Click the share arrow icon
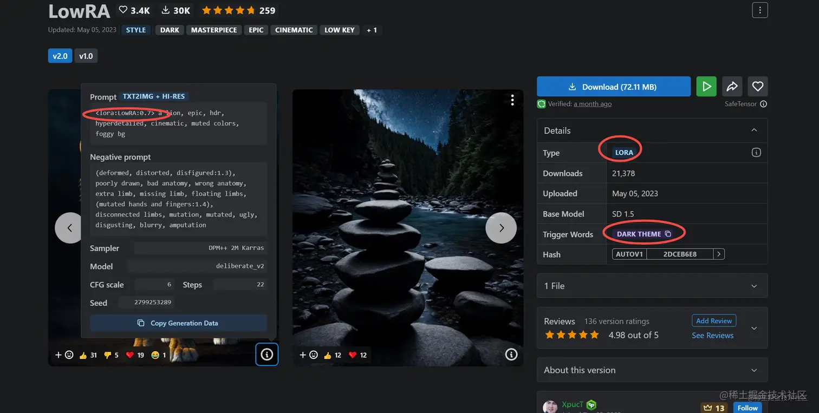This screenshot has height=413, width=819. coord(732,87)
